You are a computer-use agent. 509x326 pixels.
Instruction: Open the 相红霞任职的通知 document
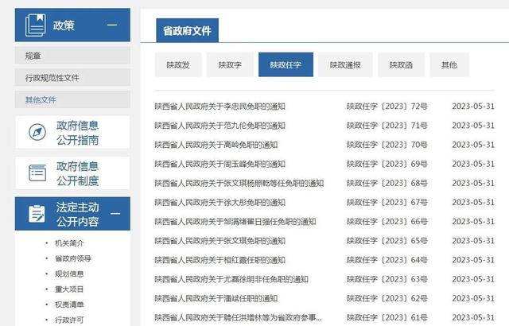pyautogui.click(x=220, y=260)
